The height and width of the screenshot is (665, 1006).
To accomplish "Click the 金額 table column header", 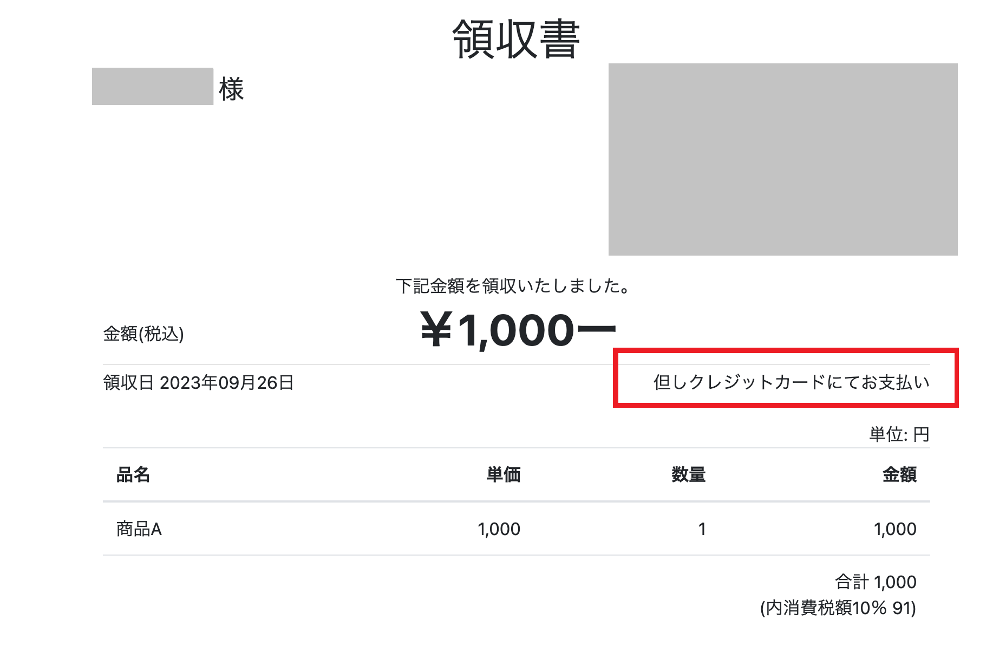I will coord(900,475).
